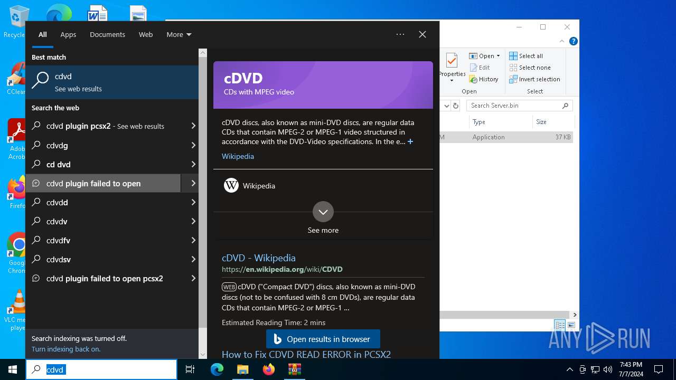
Task: Open WinRAR from taskbar
Action: [294, 369]
